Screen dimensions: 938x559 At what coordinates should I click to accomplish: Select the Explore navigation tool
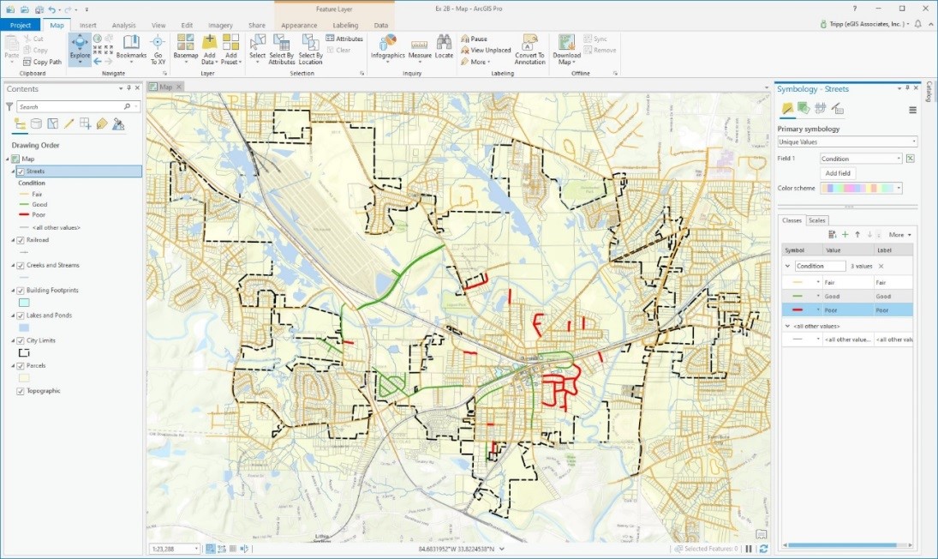80,48
